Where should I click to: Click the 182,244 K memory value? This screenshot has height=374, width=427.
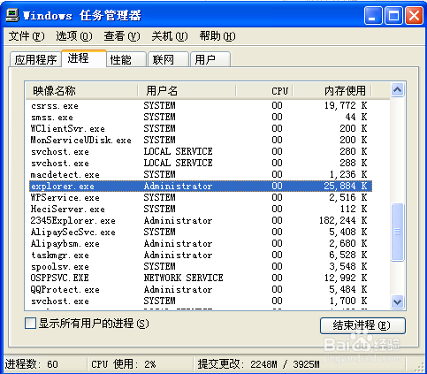[x=343, y=220]
